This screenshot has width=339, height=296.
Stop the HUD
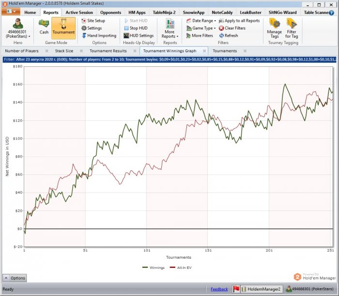coord(136,28)
